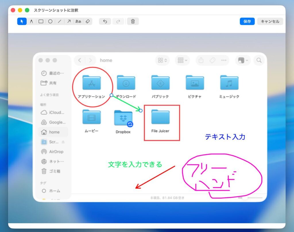Select the arrow pointer selection tool
This screenshot has width=294, height=232.
(22, 21)
